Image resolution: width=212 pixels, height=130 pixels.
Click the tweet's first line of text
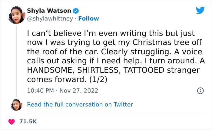111,33
